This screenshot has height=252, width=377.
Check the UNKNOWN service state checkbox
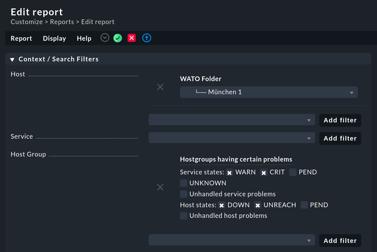coord(184,183)
